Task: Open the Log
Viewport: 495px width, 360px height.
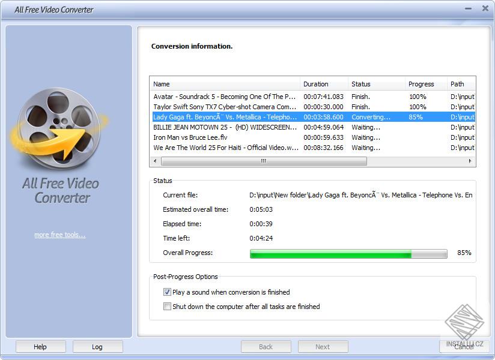Action: click(97, 346)
